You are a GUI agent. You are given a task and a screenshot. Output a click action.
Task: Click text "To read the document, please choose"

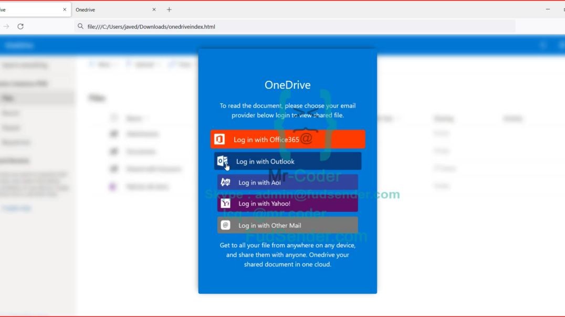point(272,105)
